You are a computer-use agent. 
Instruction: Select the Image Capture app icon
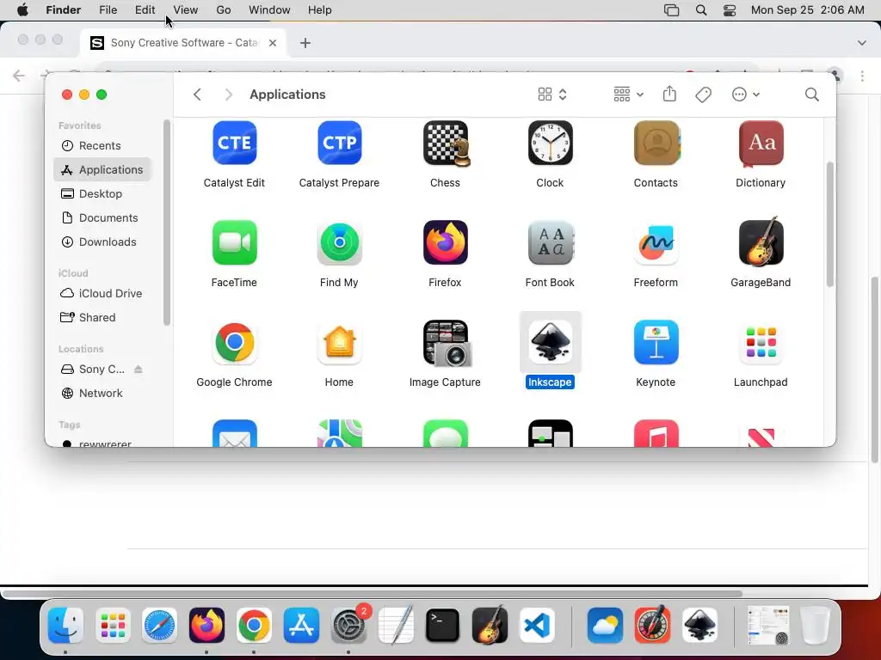point(447,343)
